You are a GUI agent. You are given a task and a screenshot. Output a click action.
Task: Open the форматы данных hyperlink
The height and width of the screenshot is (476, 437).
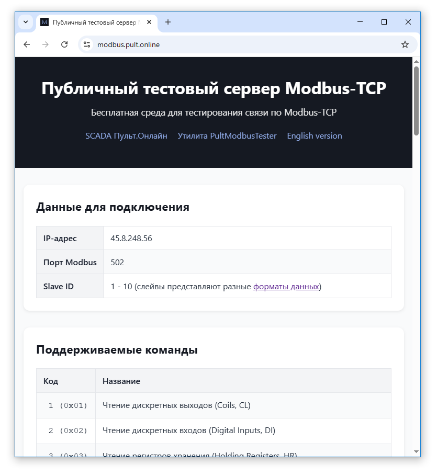(286, 286)
